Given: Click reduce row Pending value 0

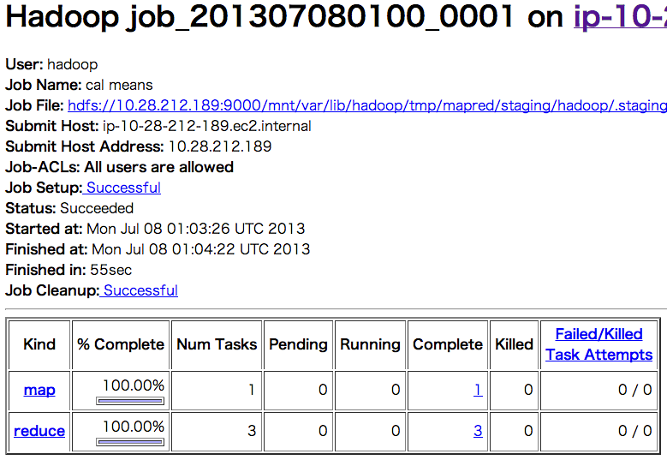Looking at the screenshot, I should (x=323, y=431).
